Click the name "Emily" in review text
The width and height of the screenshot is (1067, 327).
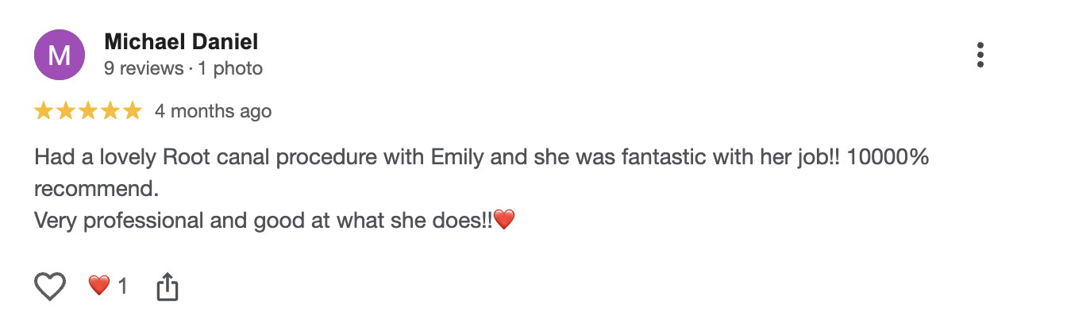pos(457,157)
